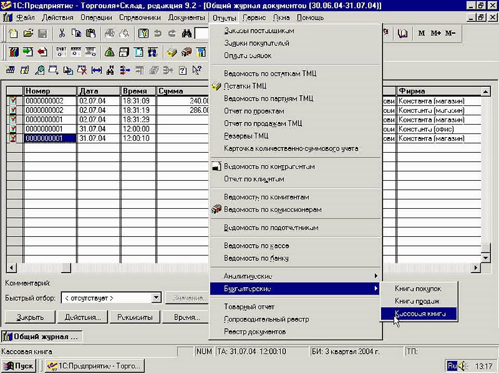Click the New document toolbar icon

tap(14, 33)
